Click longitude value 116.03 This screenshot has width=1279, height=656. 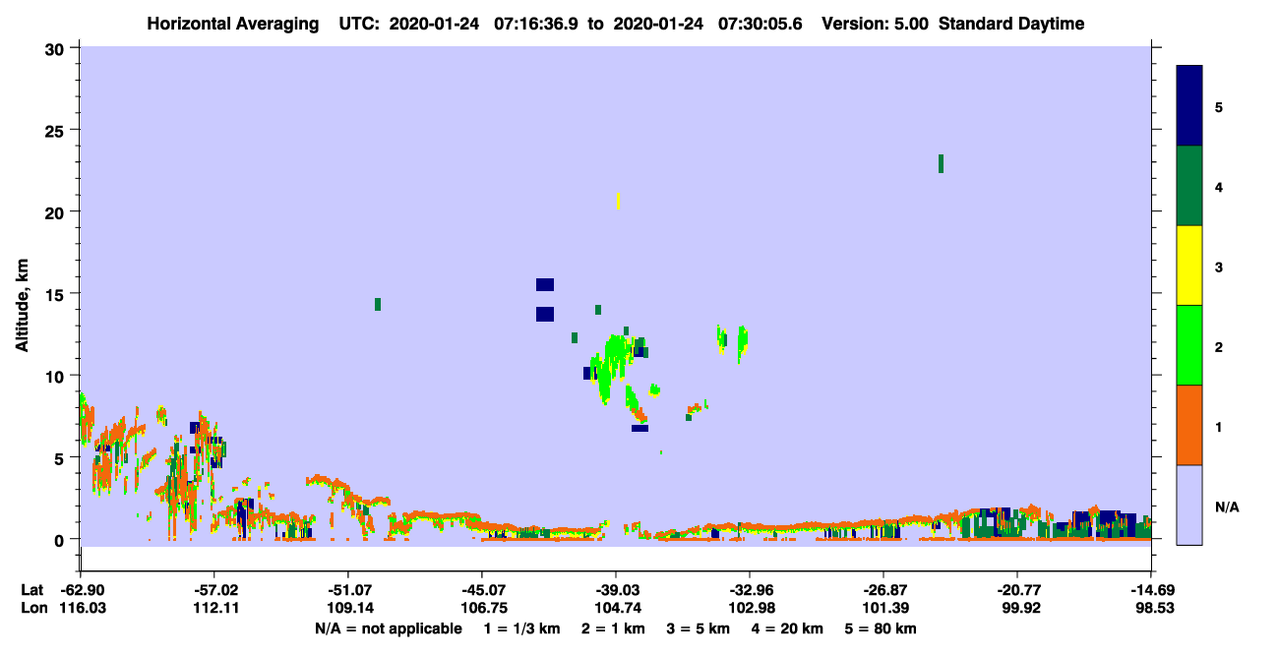point(81,608)
